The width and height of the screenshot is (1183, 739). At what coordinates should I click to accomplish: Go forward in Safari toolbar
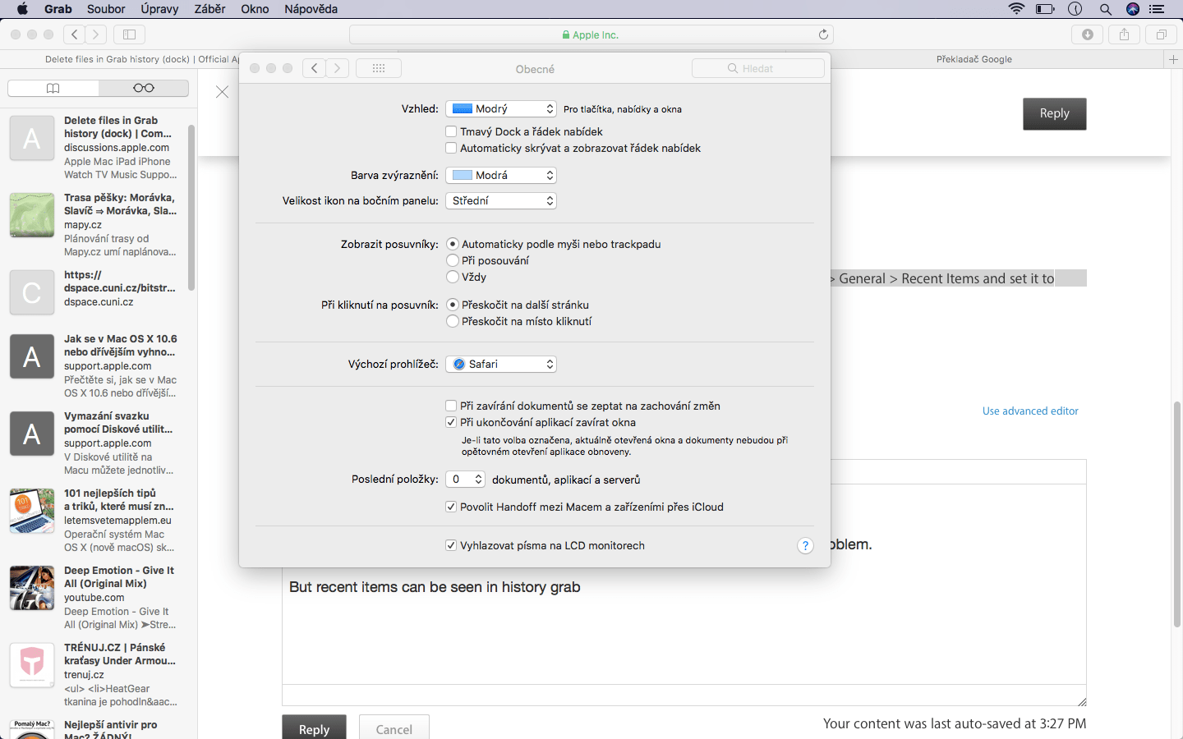(x=96, y=34)
